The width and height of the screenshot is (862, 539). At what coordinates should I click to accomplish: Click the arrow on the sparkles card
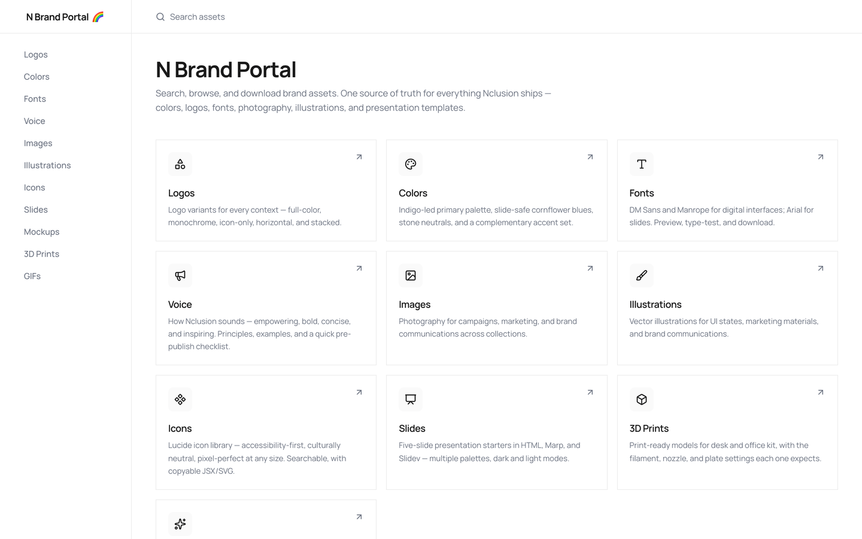tap(359, 517)
